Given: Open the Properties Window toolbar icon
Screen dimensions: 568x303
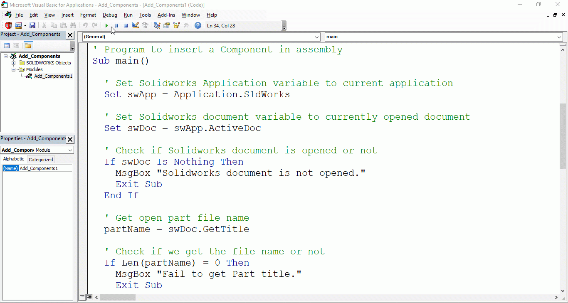Looking at the screenshot, I should pyautogui.click(x=167, y=25).
